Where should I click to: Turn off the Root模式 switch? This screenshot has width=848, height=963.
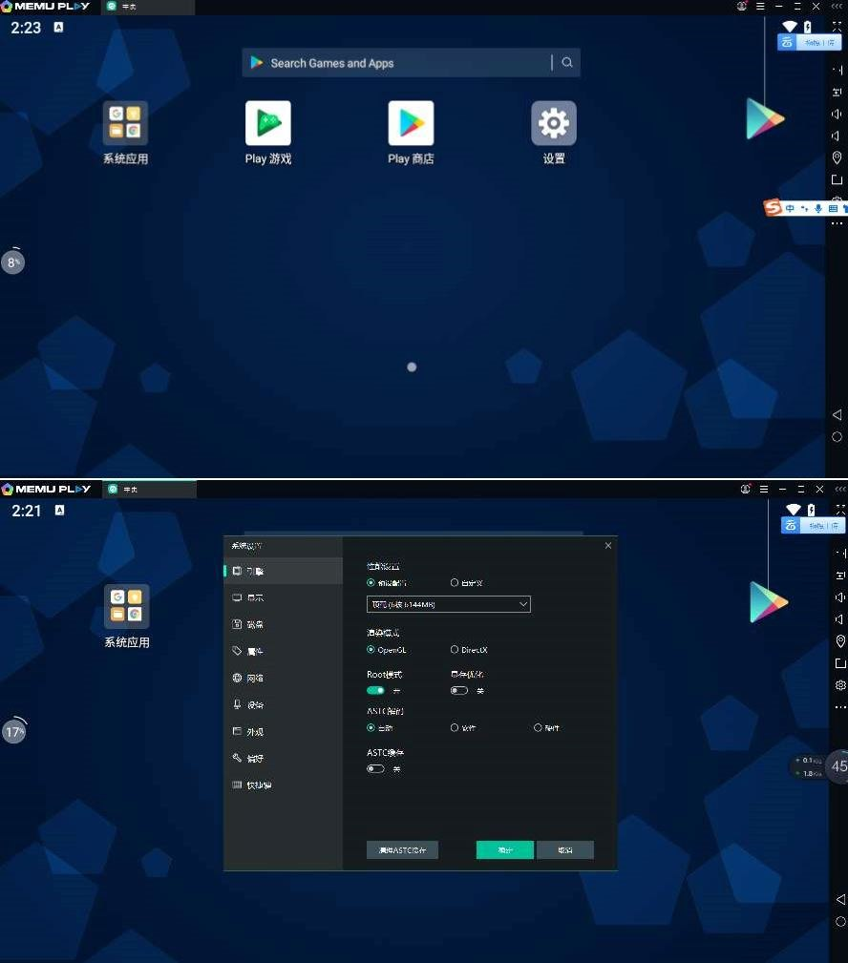(375, 690)
